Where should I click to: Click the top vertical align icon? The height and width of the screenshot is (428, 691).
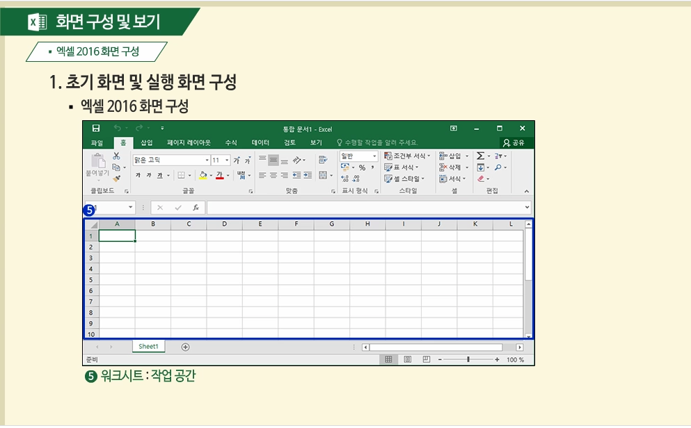click(262, 159)
